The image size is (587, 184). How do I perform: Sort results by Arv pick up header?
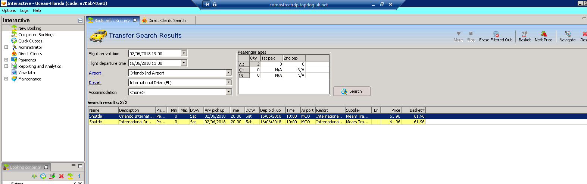click(x=217, y=110)
